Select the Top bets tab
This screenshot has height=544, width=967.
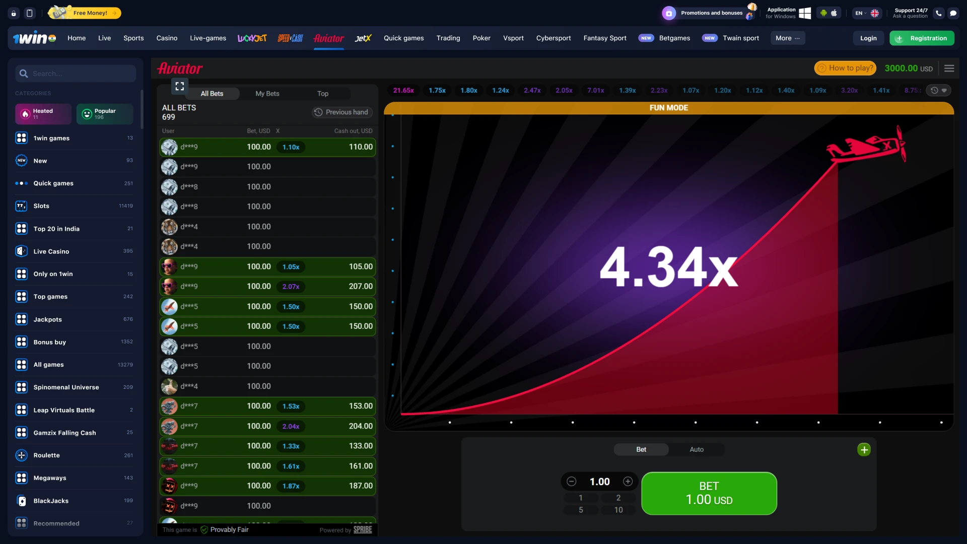click(x=322, y=94)
